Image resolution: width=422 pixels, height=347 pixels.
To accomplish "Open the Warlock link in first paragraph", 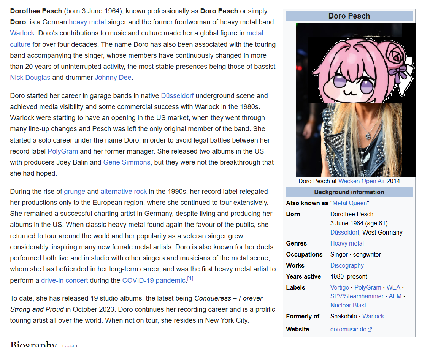I will click(x=22, y=33).
